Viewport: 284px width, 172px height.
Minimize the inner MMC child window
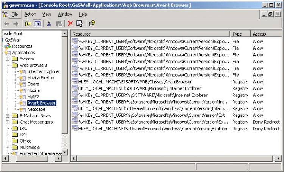(x=264, y=14)
